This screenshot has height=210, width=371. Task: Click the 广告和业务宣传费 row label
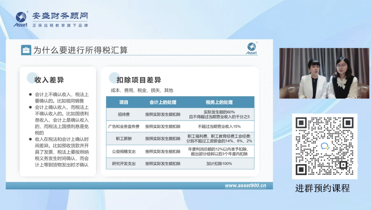(x=124, y=127)
